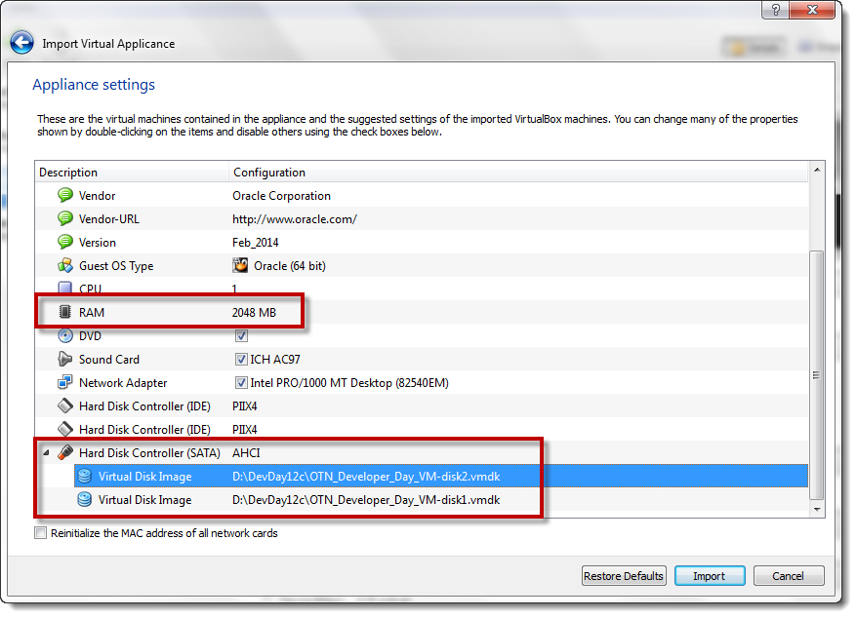Click the scrollbar down arrow
Image resolution: width=857 pixels, height=618 pixels.
click(817, 510)
